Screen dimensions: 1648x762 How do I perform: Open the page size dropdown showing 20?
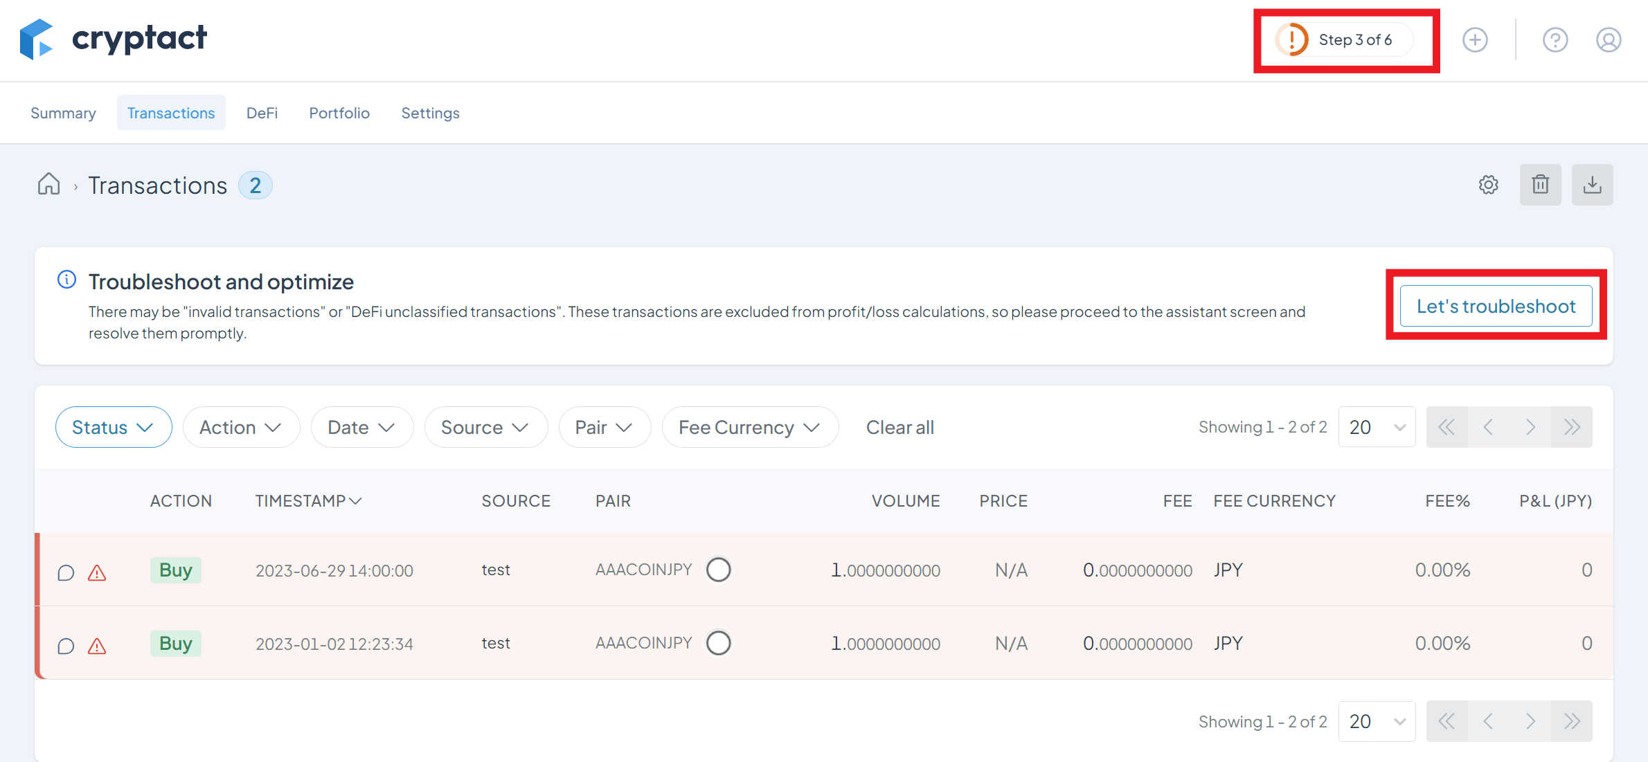pos(1377,426)
